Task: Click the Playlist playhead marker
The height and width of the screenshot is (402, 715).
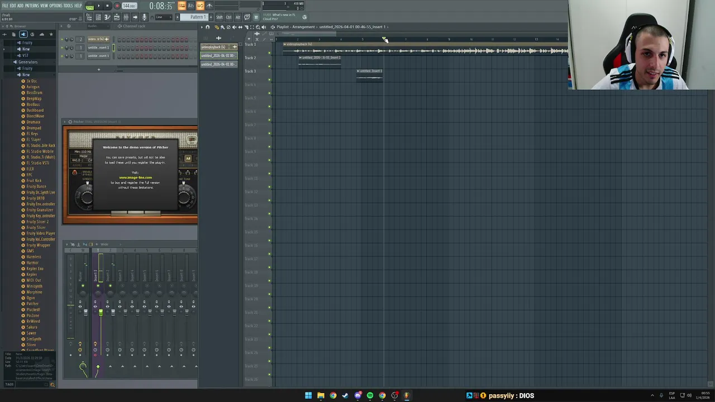Action: click(x=384, y=39)
